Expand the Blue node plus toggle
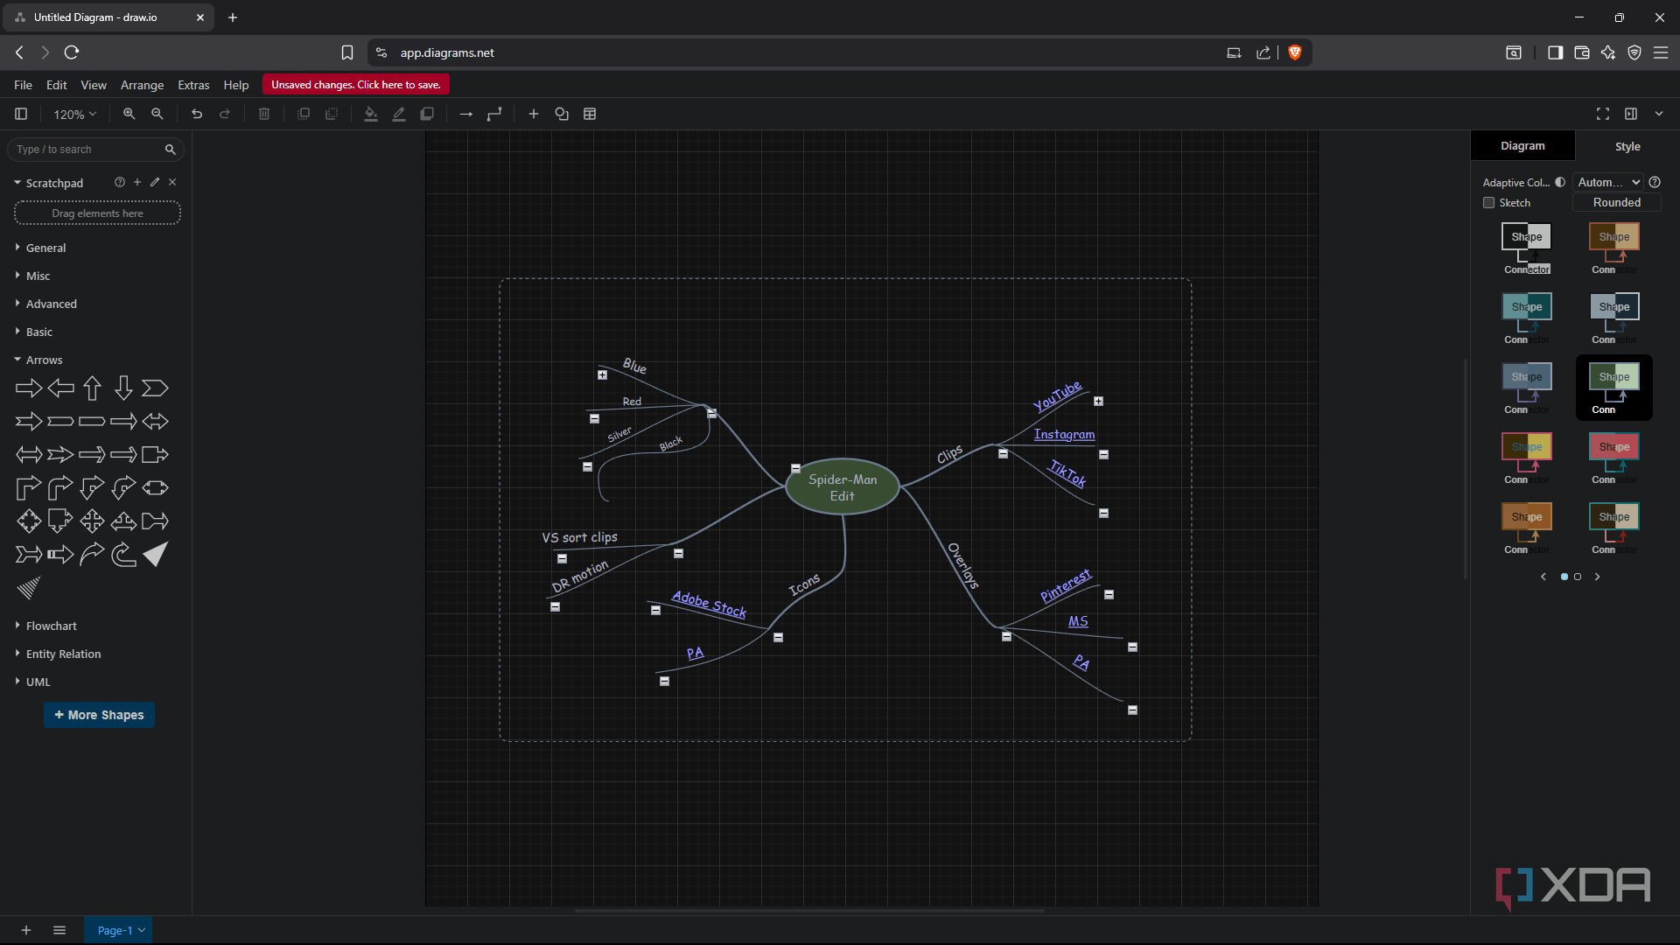This screenshot has height=945, width=1680. tap(602, 375)
